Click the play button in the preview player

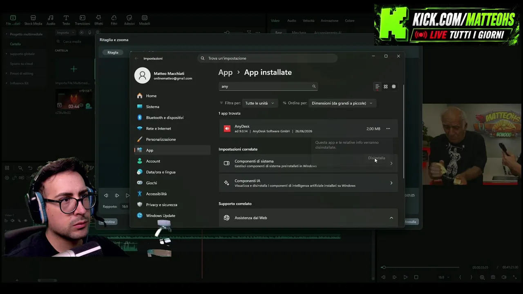pos(405,277)
